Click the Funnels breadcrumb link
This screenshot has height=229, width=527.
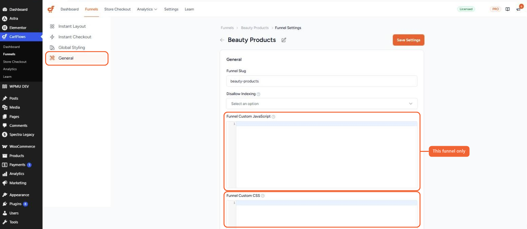[x=227, y=28]
